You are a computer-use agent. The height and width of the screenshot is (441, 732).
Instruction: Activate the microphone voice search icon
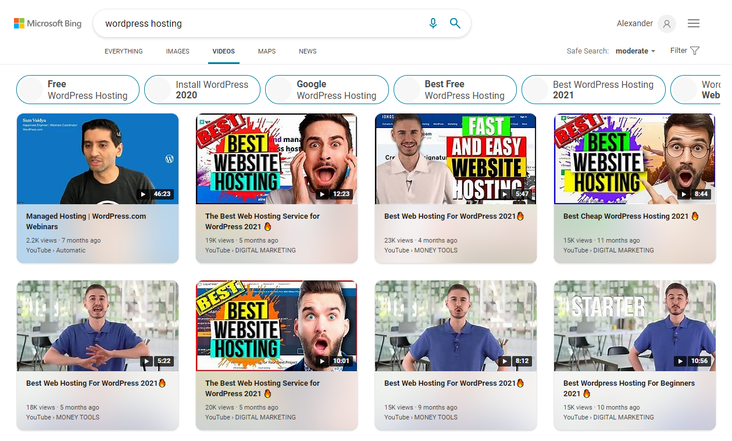click(433, 23)
